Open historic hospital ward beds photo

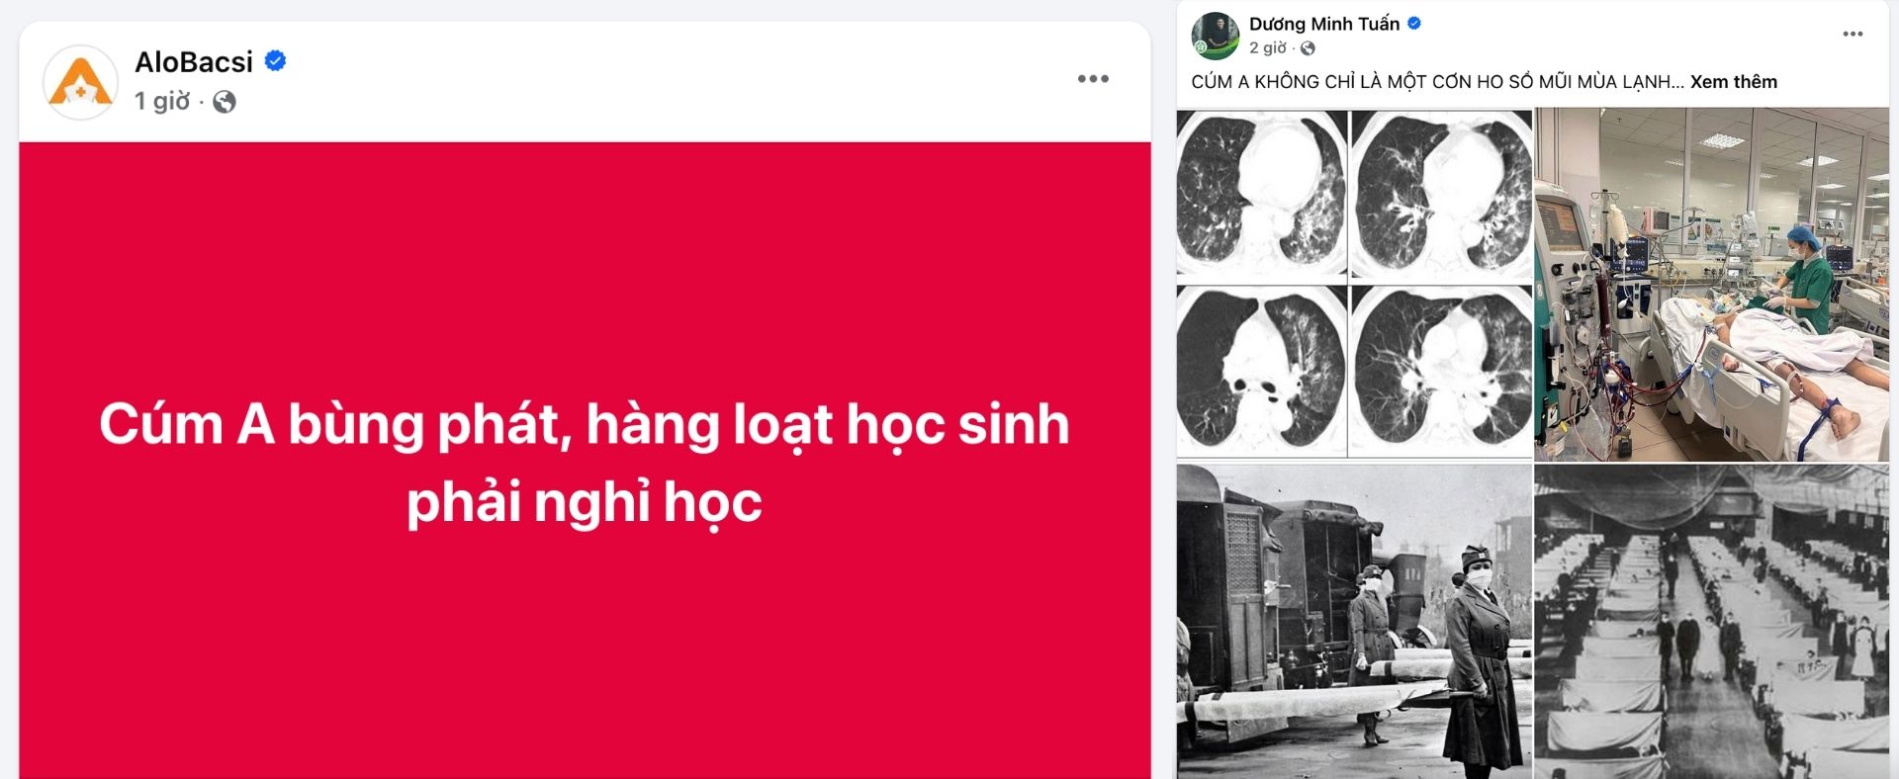1711,622
